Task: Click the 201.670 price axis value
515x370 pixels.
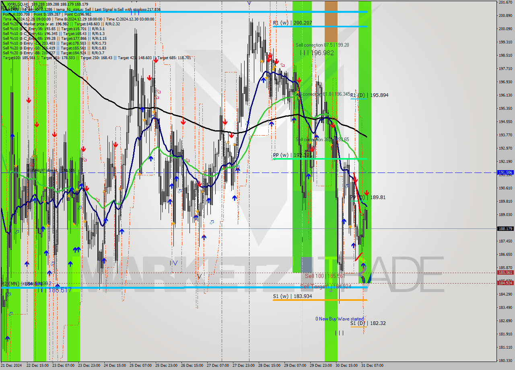Action: point(505,2)
